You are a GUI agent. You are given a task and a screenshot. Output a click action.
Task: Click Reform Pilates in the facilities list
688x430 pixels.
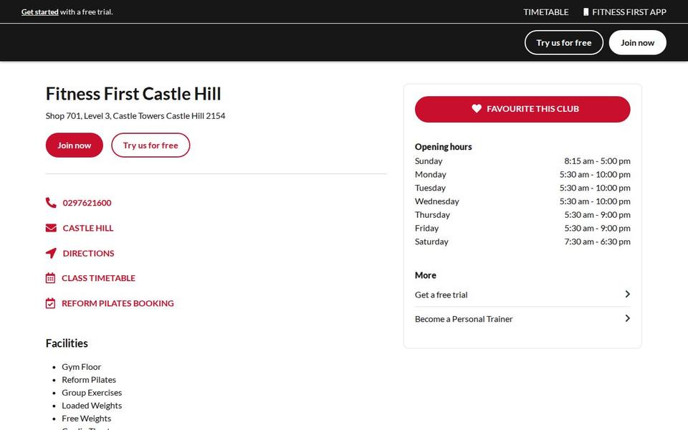pyautogui.click(x=89, y=380)
